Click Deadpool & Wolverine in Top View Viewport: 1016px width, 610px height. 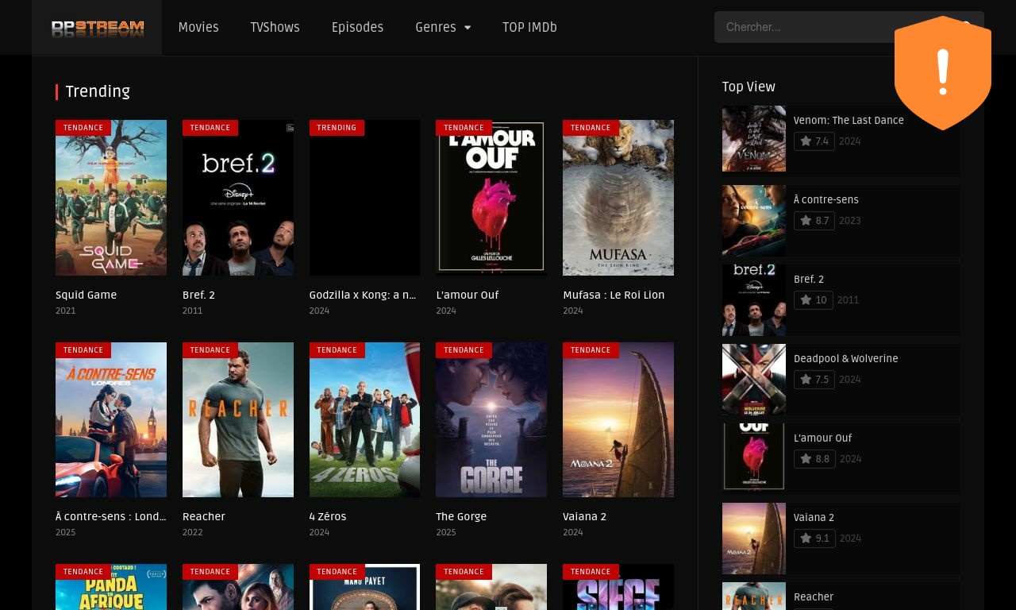click(845, 359)
